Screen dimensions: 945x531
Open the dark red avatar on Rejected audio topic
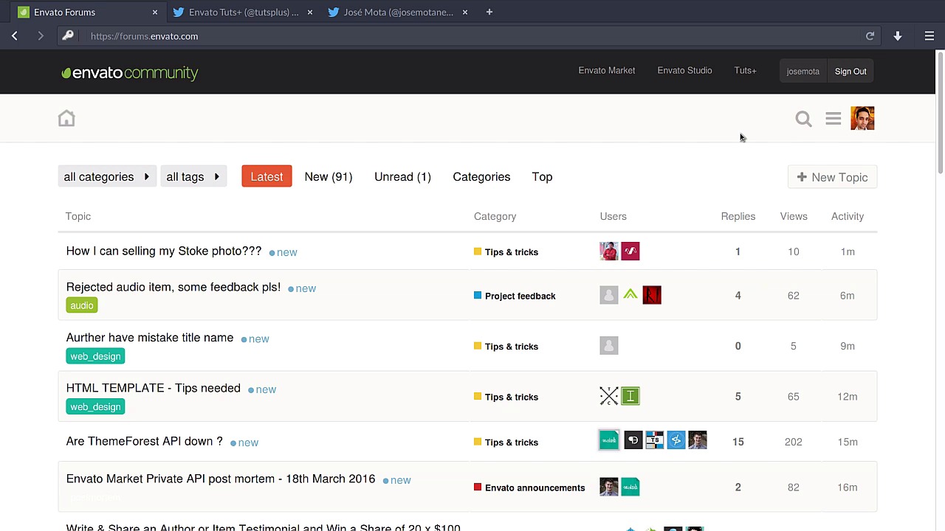pyautogui.click(x=652, y=295)
